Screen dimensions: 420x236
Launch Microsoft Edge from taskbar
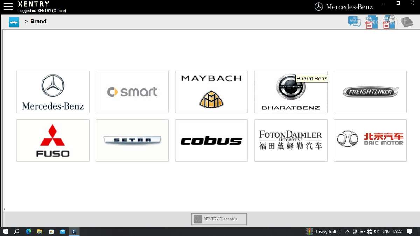point(29,231)
